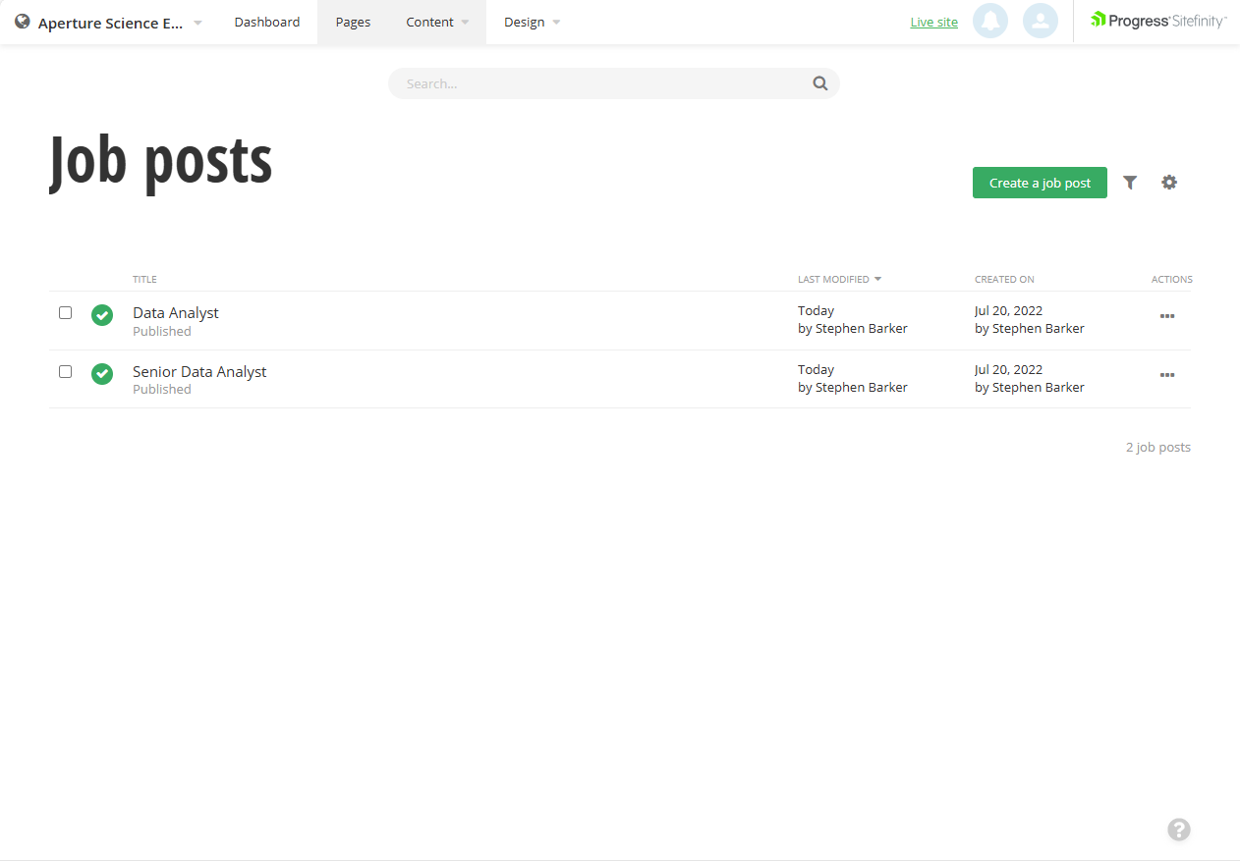Screen dimensions: 1240x861
Task: Open notifications via the bell icon
Action: pos(990,21)
